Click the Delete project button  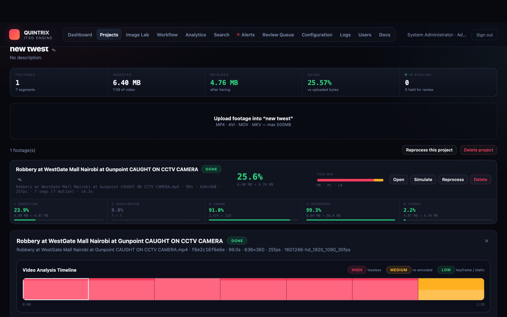pyautogui.click(x=478, y=150)
